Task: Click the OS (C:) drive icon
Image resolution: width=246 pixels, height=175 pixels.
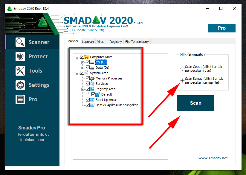Action: [92, 62]
